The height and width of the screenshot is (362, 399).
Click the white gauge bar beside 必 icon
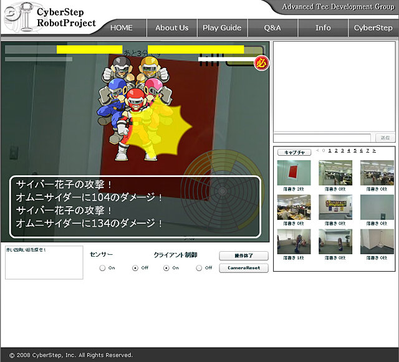click(x=226, y=59)
